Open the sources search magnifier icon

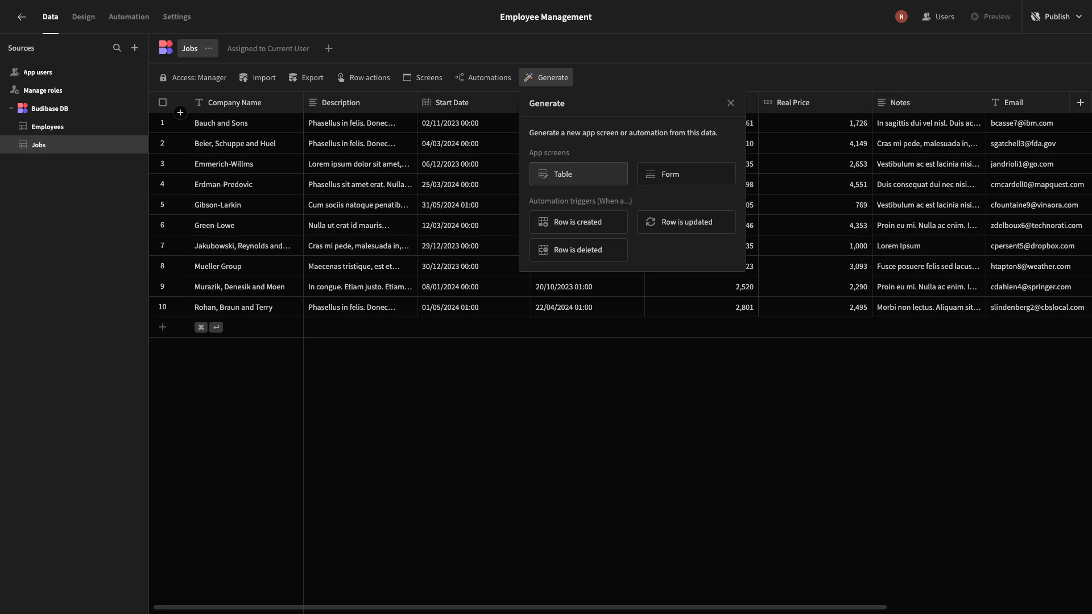[117, 48]
